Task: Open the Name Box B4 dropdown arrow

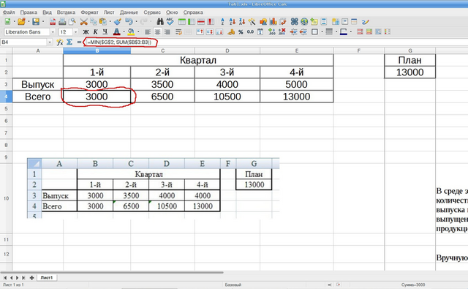Action: tap(50, 42)
